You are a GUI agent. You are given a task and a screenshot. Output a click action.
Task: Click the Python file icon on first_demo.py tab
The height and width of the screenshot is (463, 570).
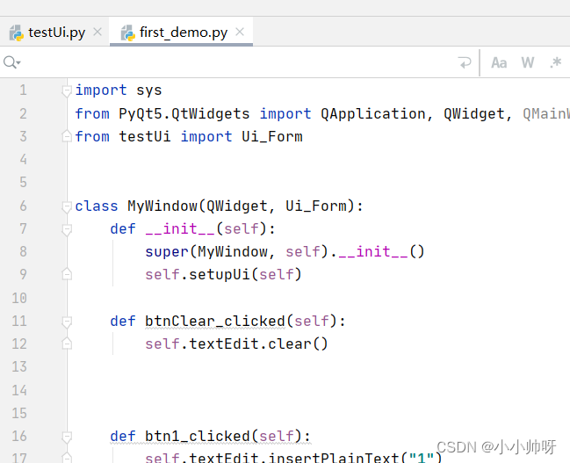(127, 33)
